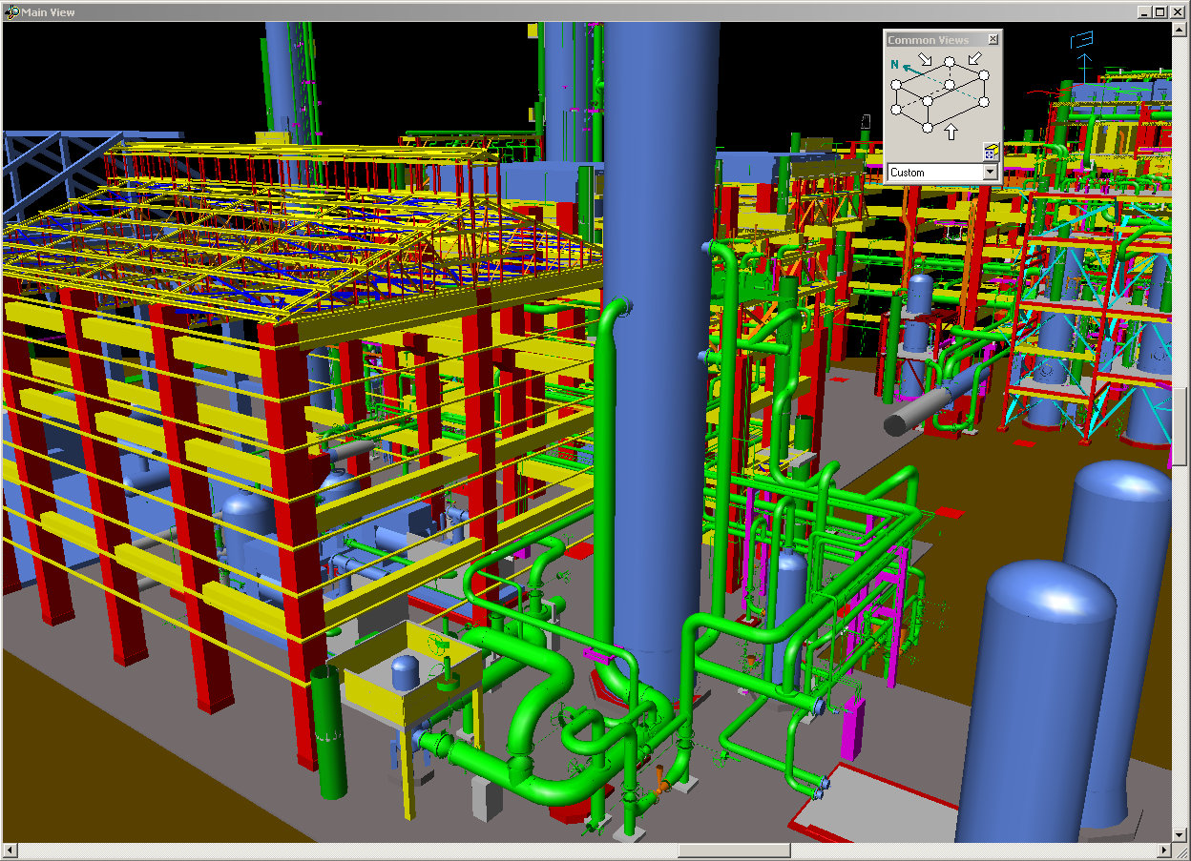Click the upper-left diagonal arrow in Common Views
Screen dimensions: 1191x861
(925, 60)
